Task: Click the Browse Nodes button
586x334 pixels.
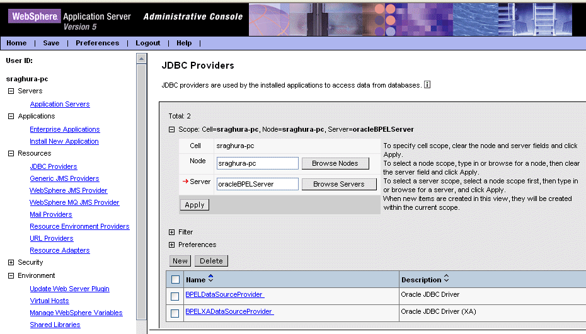Action: click(335, 163)
